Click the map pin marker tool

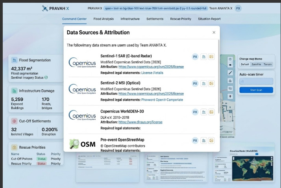(x=230, y=96)
